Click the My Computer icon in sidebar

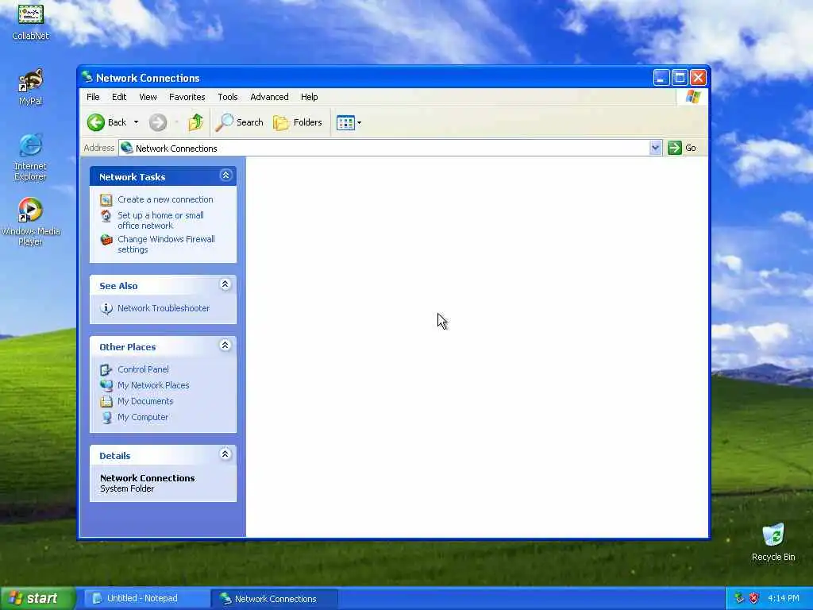click(x=106, y=418)
